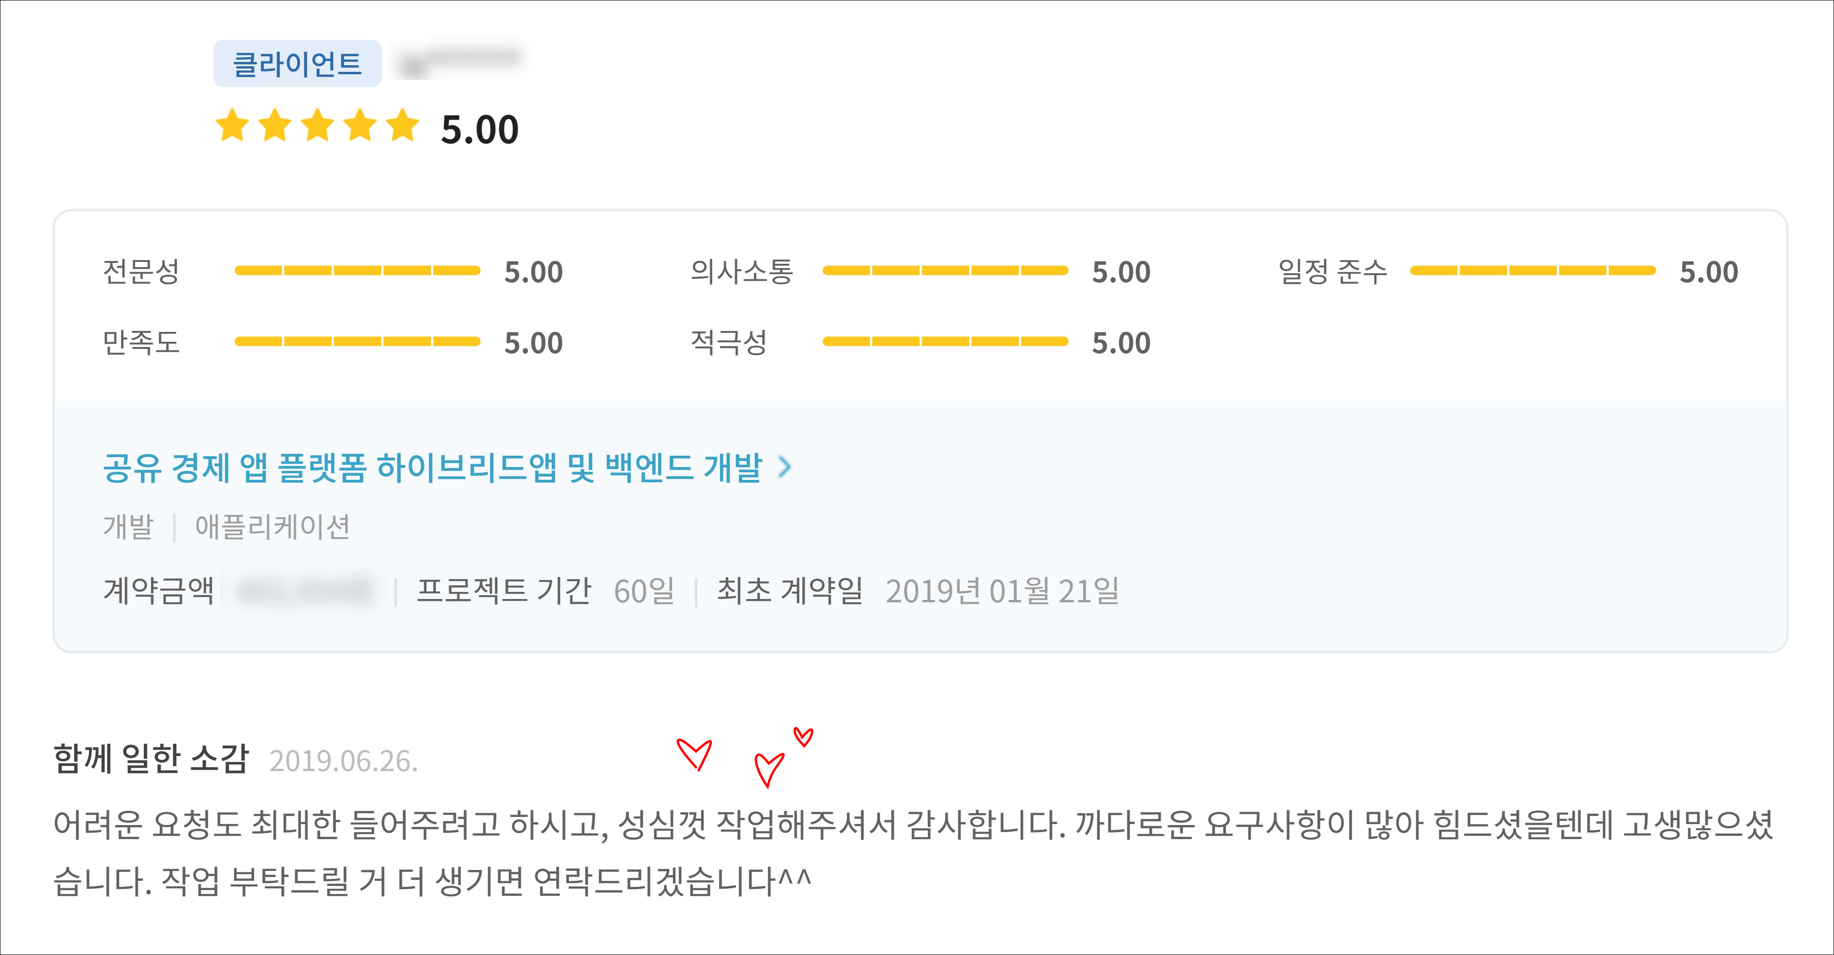The image size is (1834, 955).
Task: Click the 적극성 rating bar
Action: tap(945, 342)
